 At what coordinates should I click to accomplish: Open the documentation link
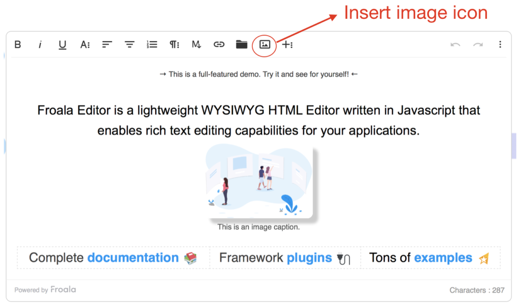[133, 258]
